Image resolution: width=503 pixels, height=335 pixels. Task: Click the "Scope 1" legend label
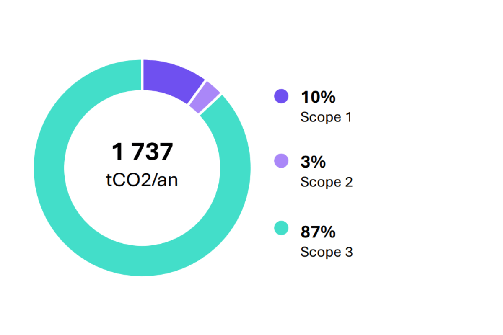pyautogui.click(x=326, y=117)
